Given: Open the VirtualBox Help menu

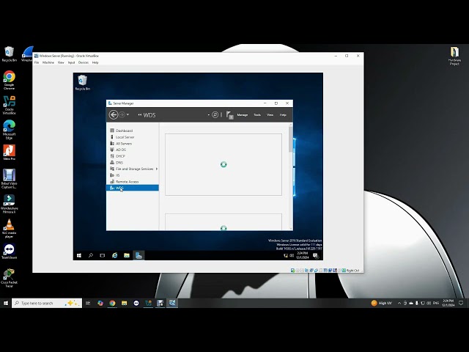Looking at the screenshot, I should [95, 62].
